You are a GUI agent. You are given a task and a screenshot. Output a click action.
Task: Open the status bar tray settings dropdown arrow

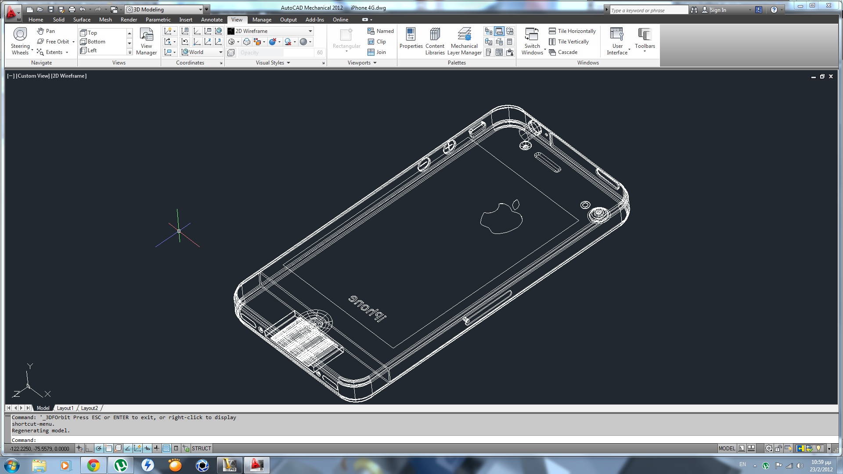(829, 449)
